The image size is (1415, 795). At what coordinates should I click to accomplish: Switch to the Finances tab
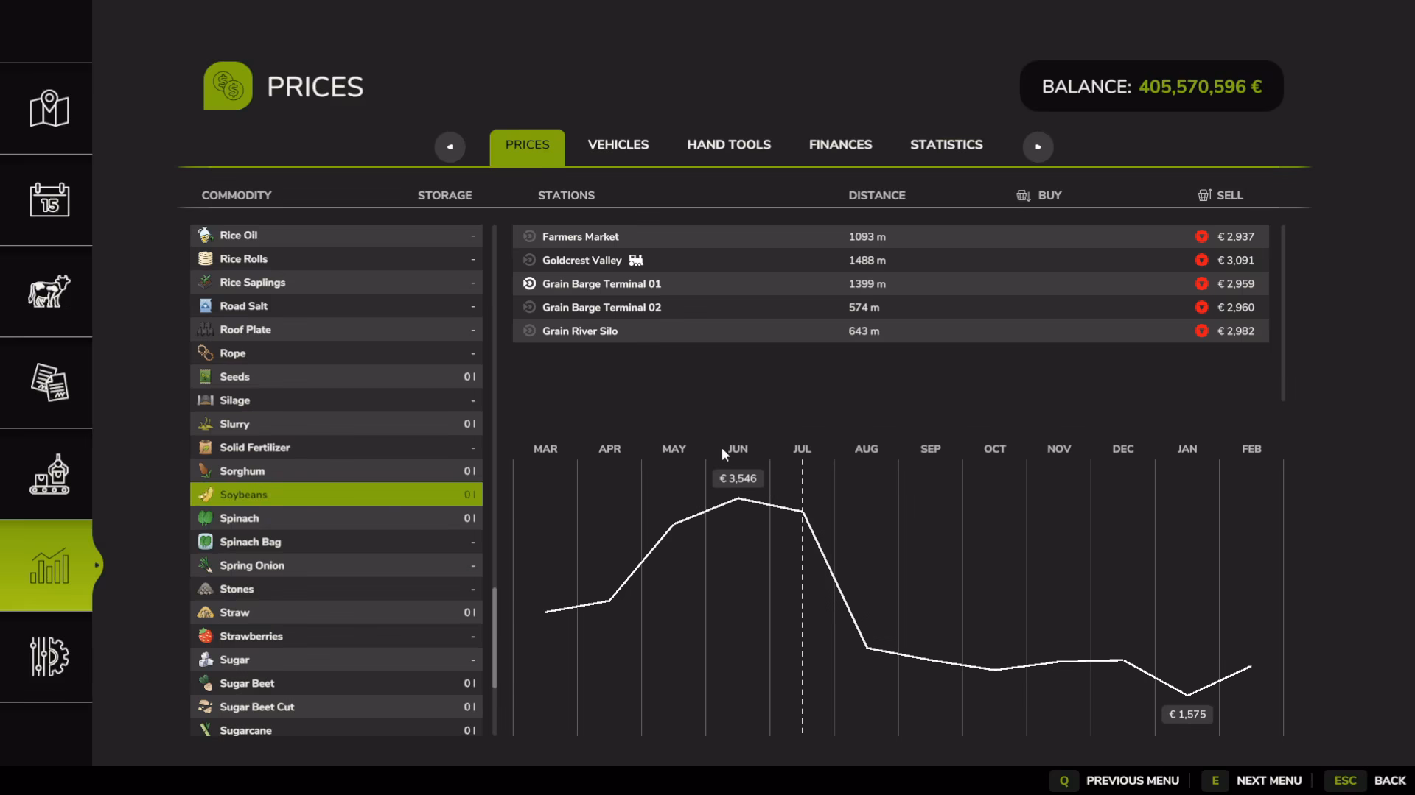tap(840, 145)
